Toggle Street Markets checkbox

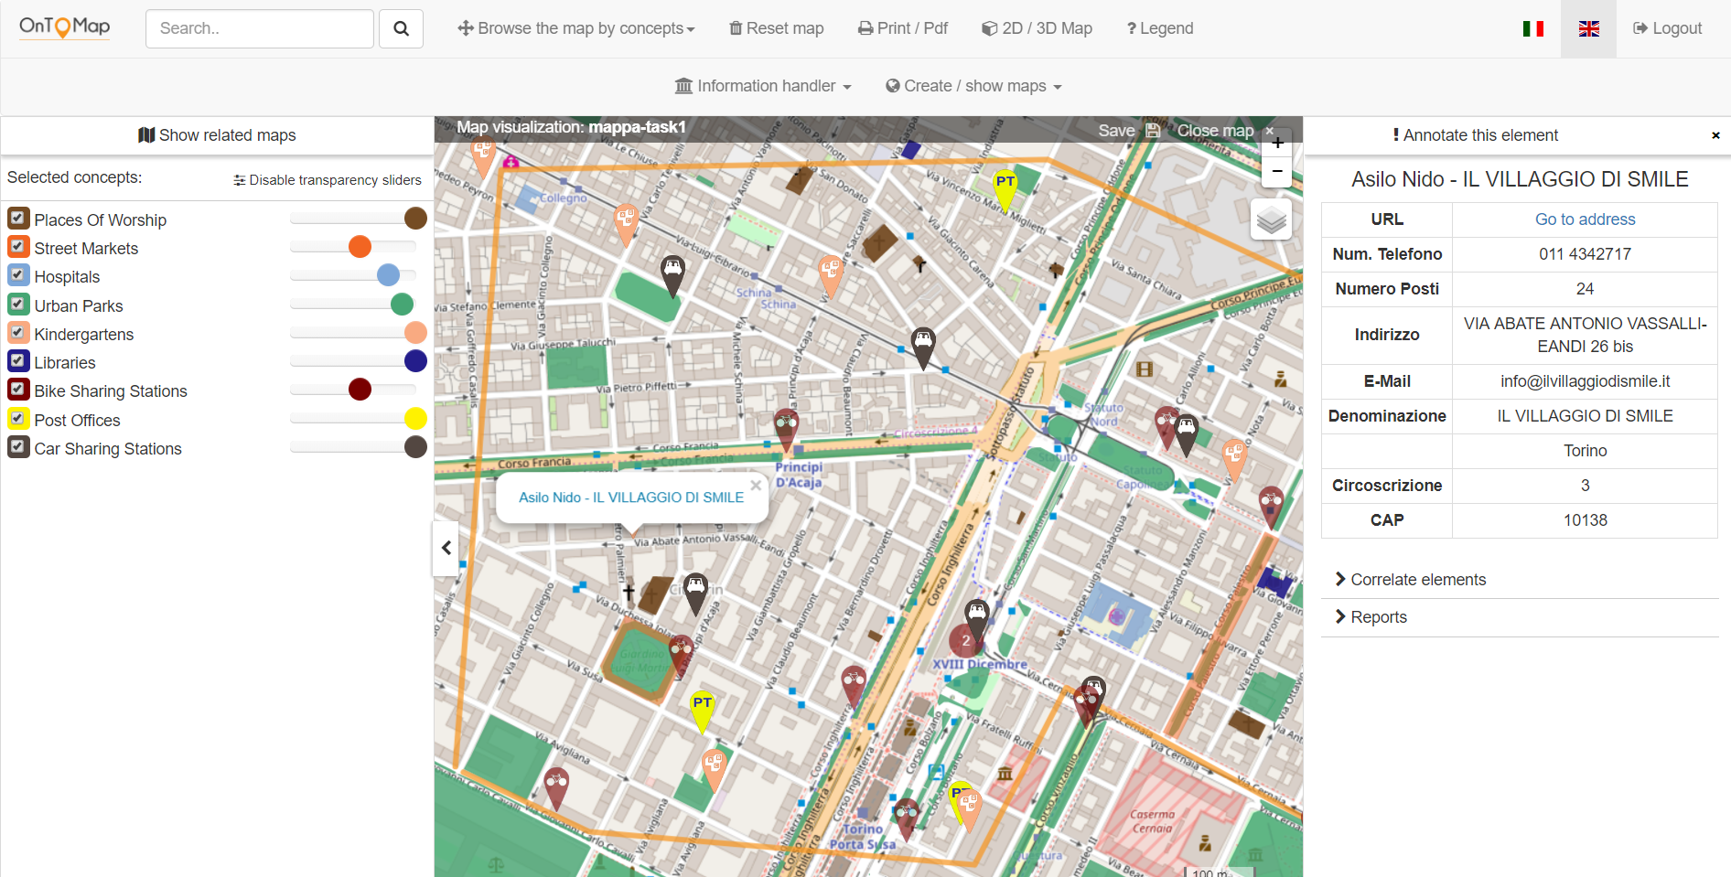coord(17,247)
